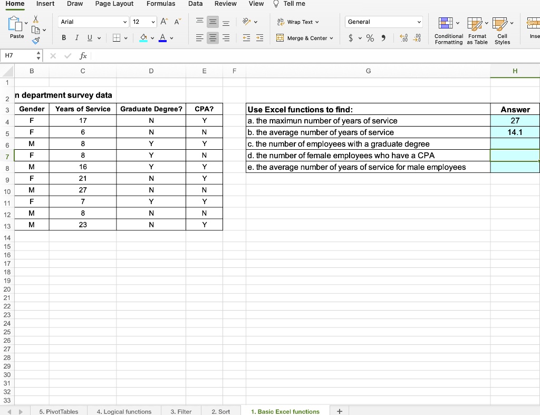
Task: Decrease font size with the smaller A icon
Action: pyautogui.click(x=177, y=22)
